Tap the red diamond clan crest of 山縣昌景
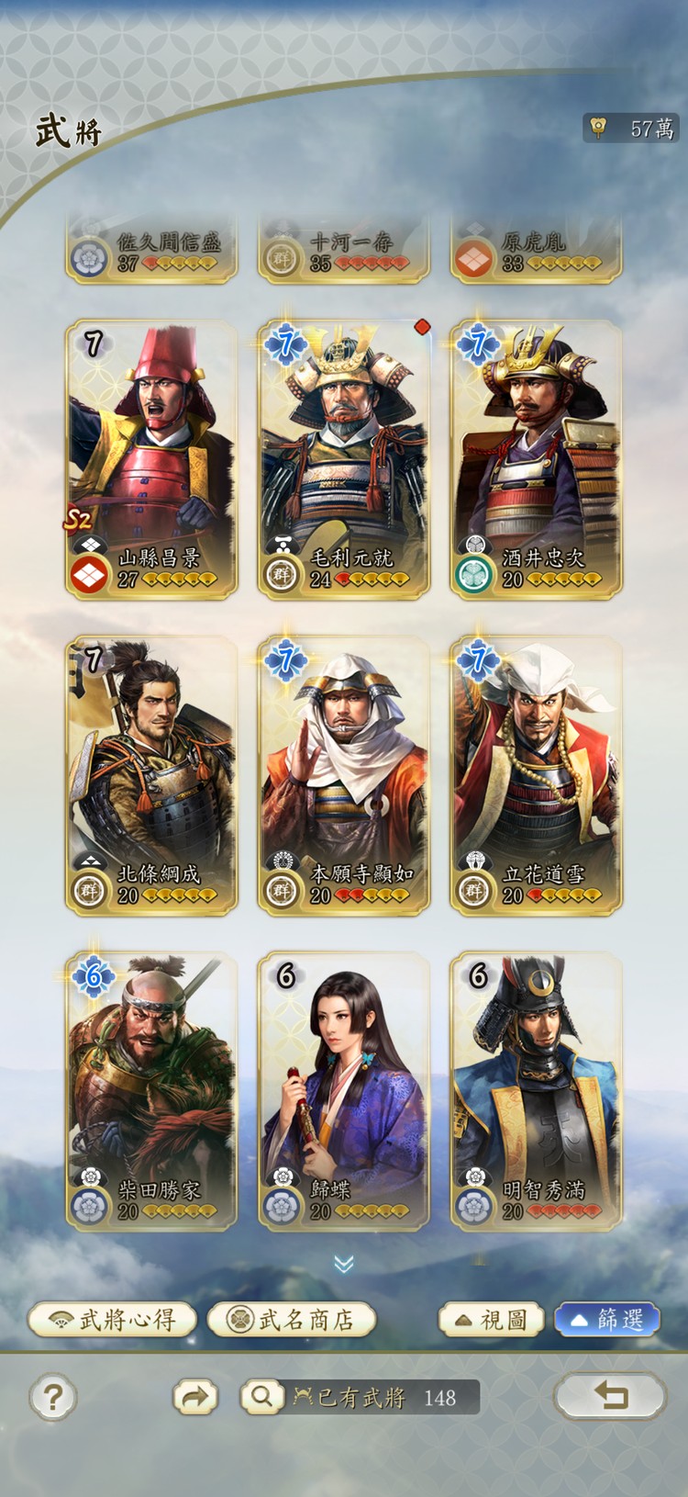The image size is (688, 1497). point(89,576)
